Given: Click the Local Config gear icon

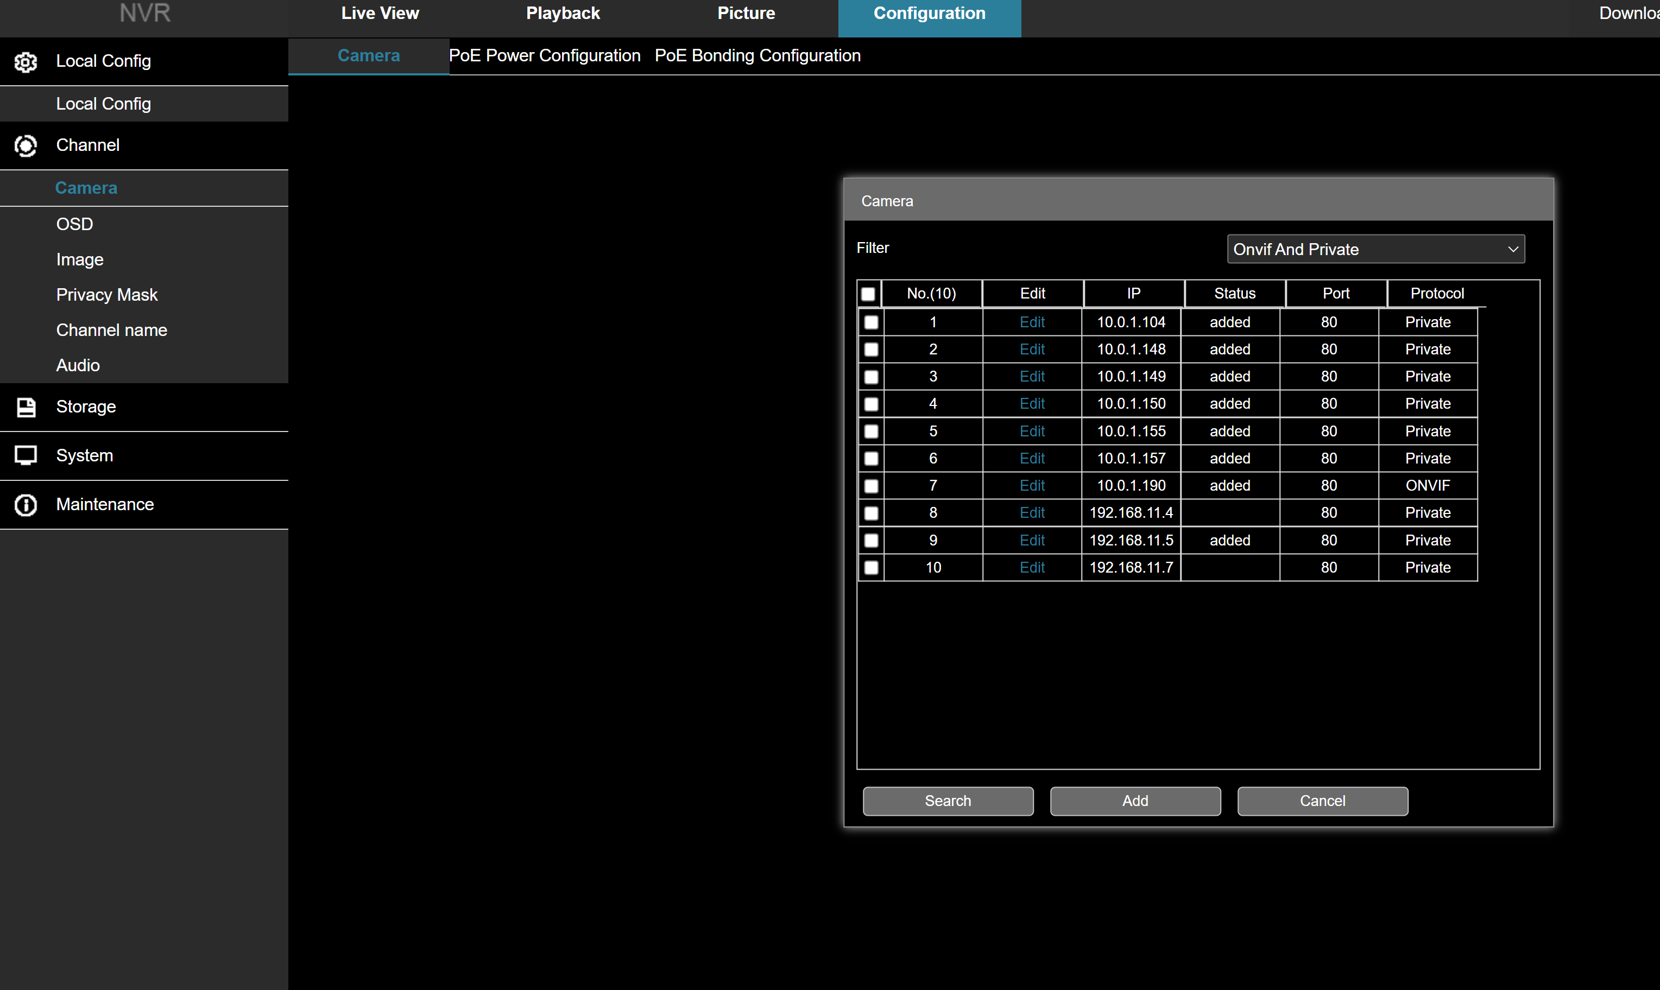Looking at the screenshot, I should pos(26,61).
